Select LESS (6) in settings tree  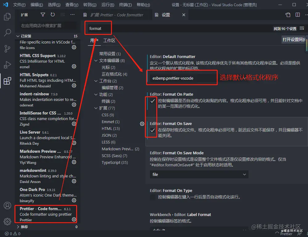click(x=109, y=142)
